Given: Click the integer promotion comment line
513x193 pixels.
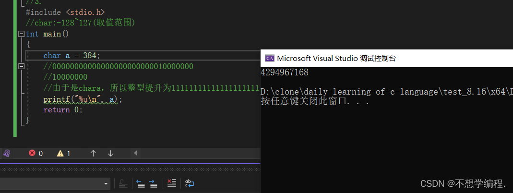Looking at the screenshot, I should [x=151, y=88].
